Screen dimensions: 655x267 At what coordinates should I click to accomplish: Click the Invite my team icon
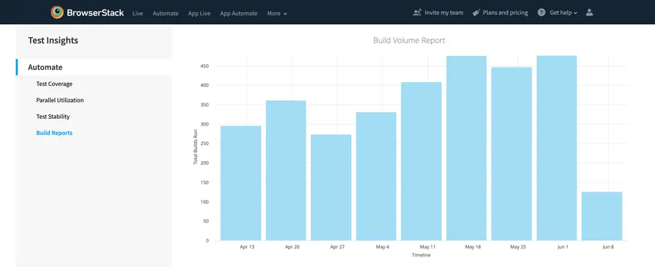pos(417,12)
